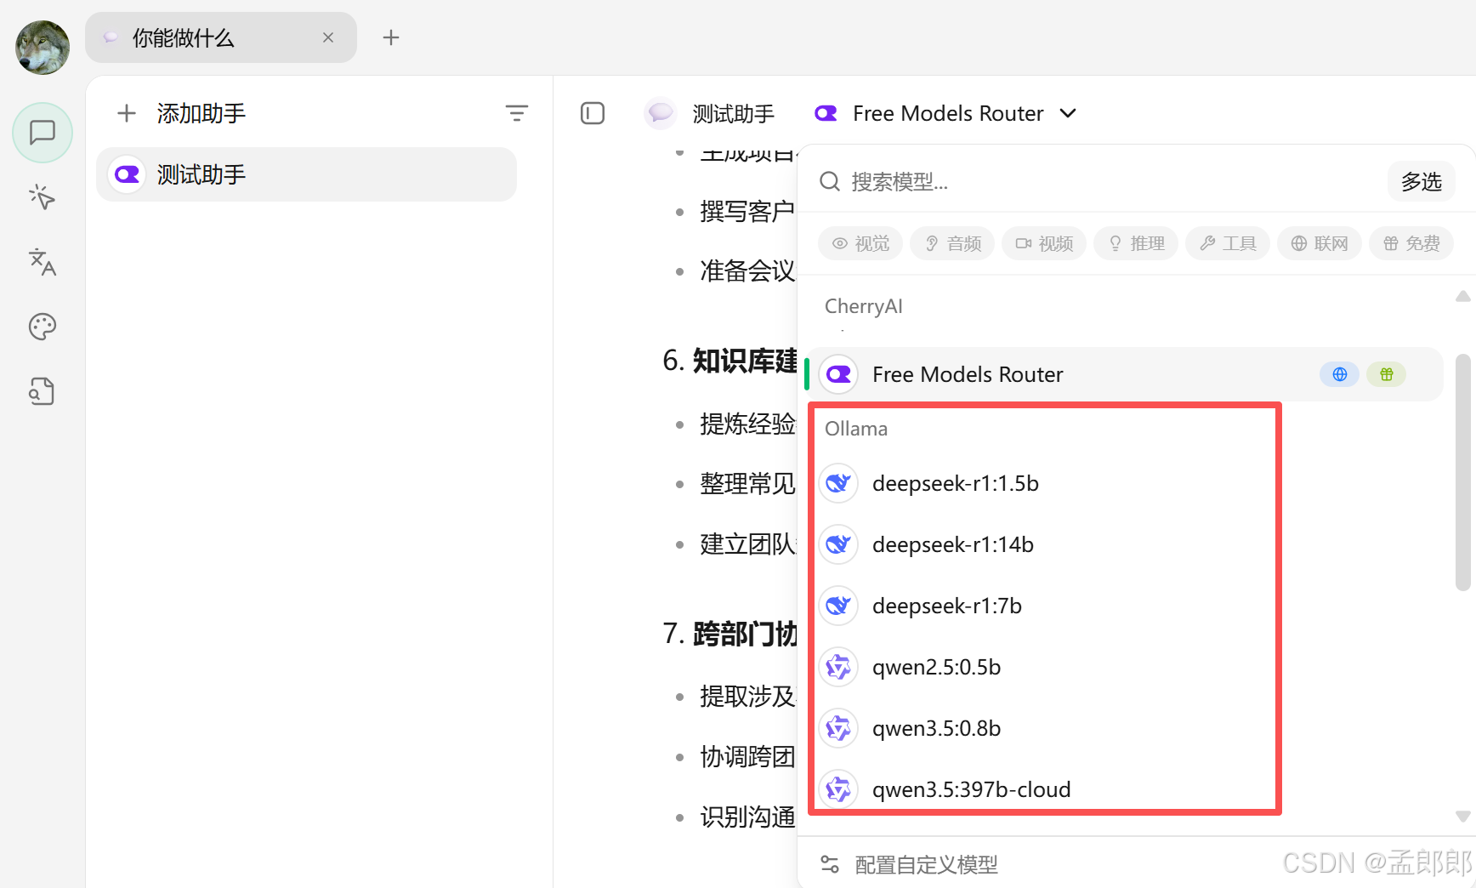Toggle the 联网 web search filter tag

pos(1320,243)
